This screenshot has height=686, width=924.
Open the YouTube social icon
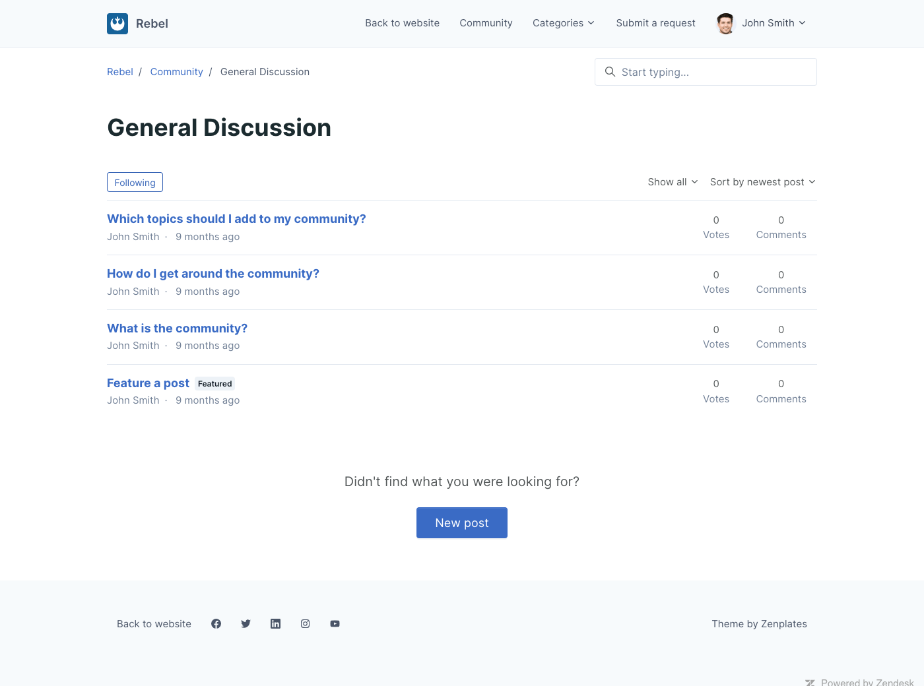(335, 624)
